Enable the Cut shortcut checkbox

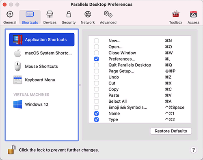coord(97,83)
